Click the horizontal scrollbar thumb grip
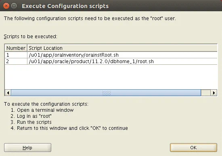222x156 pixels. (106, 93)
